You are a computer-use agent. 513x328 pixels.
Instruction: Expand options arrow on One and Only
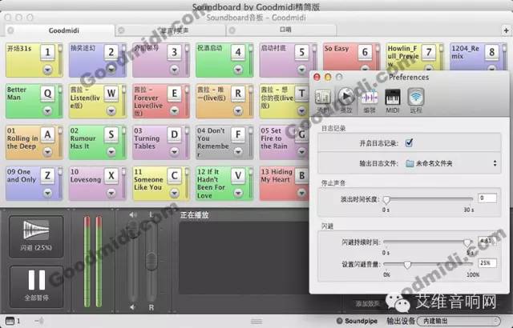(48, 194)
